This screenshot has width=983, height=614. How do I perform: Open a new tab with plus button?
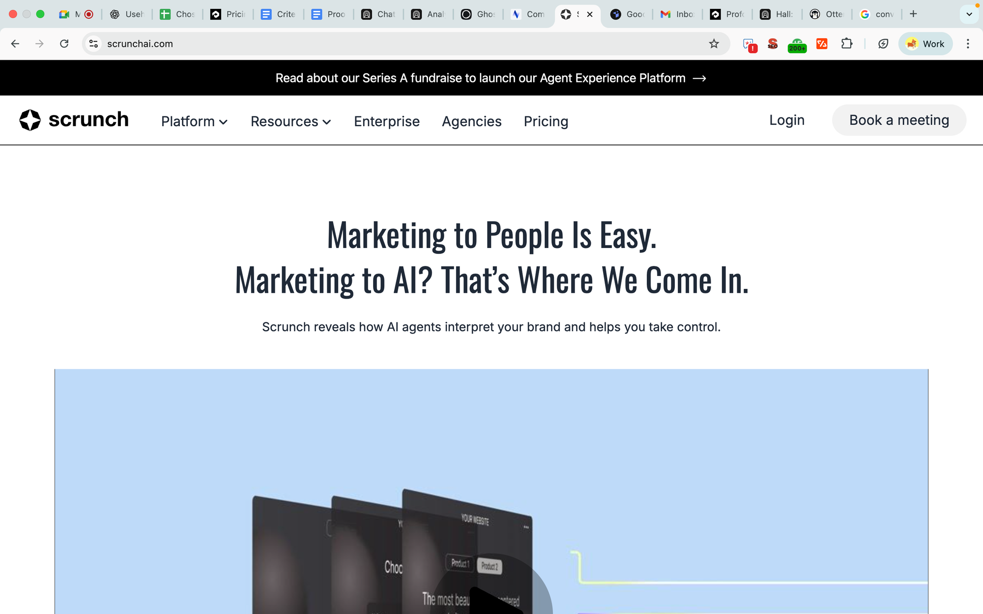click(x=913, y=14)
